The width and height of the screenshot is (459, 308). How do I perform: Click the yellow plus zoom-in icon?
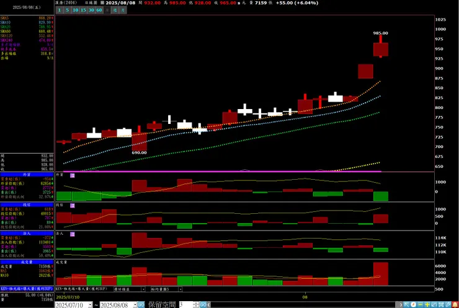(427, 305)
